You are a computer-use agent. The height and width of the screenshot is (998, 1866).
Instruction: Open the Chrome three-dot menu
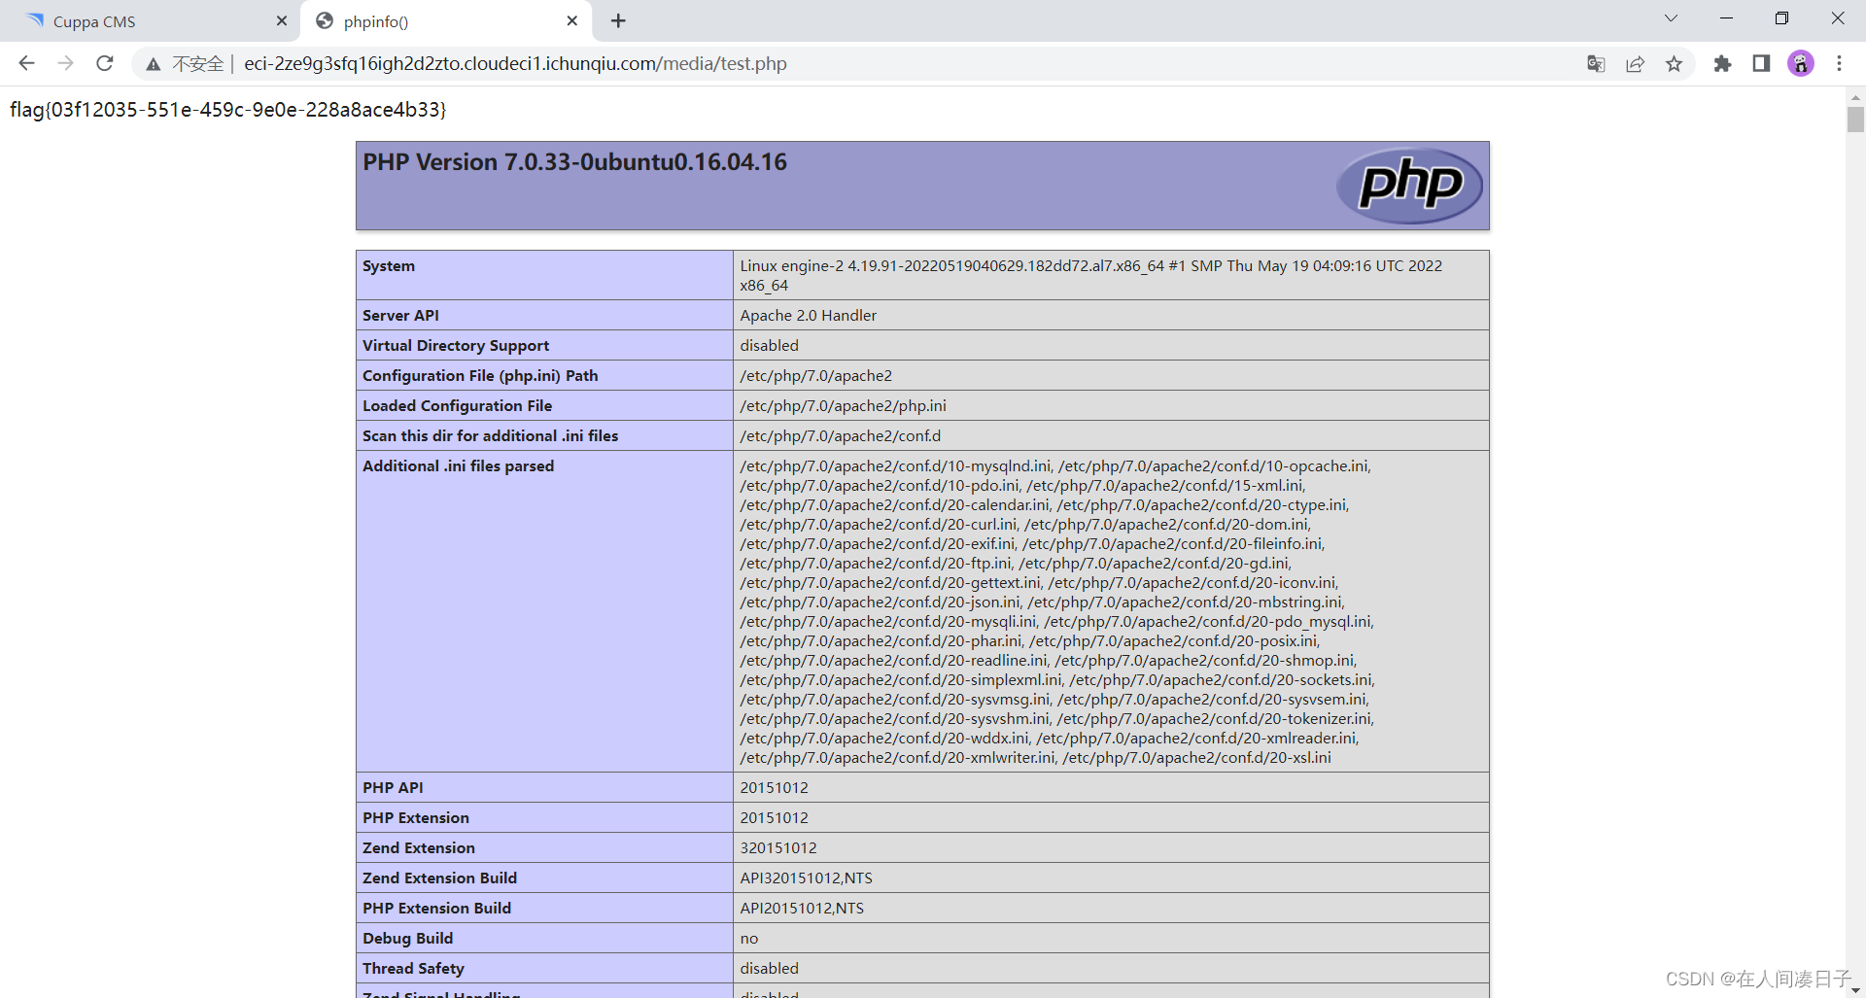tap(1839, 63)
